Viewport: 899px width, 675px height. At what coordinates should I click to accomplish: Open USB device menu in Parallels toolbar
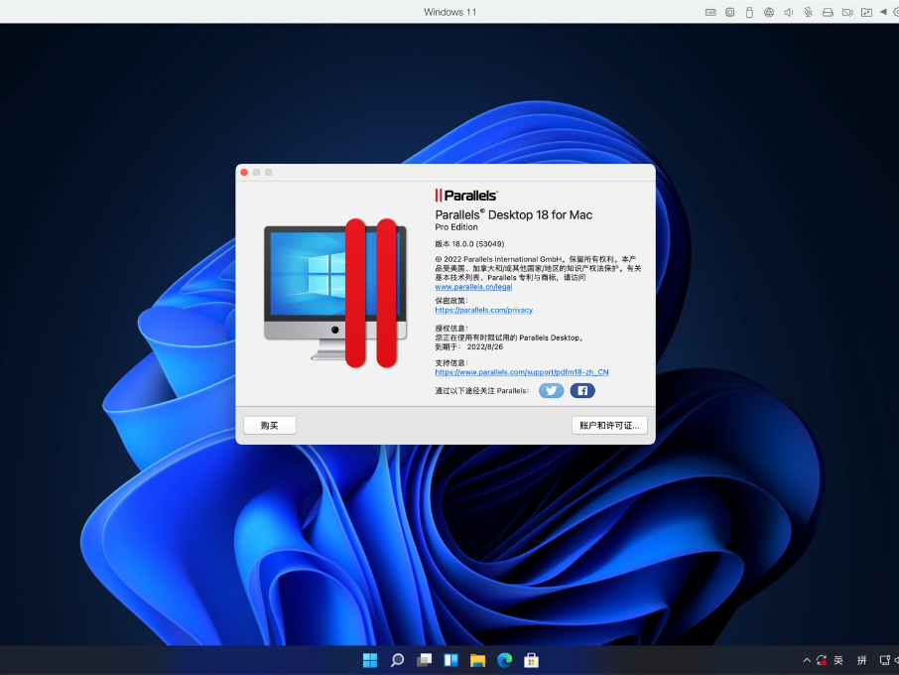[749, 12]
